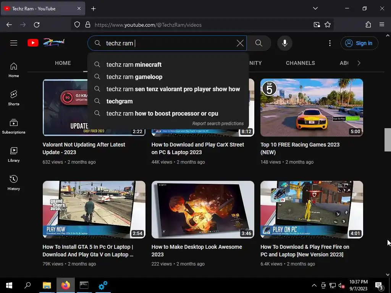Close the Techz Ram YouTube tab
Screen dimensions: 391x293
pyautogui.click(x=79, y=8)
